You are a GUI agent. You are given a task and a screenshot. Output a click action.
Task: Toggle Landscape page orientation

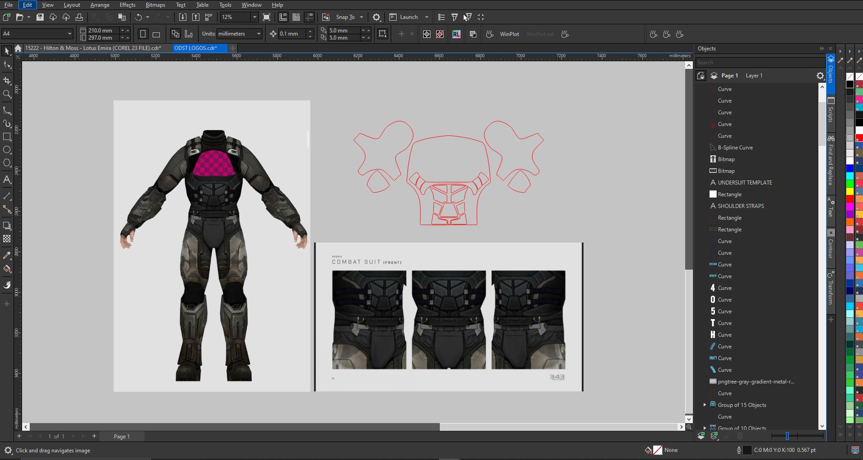[156, 34]
